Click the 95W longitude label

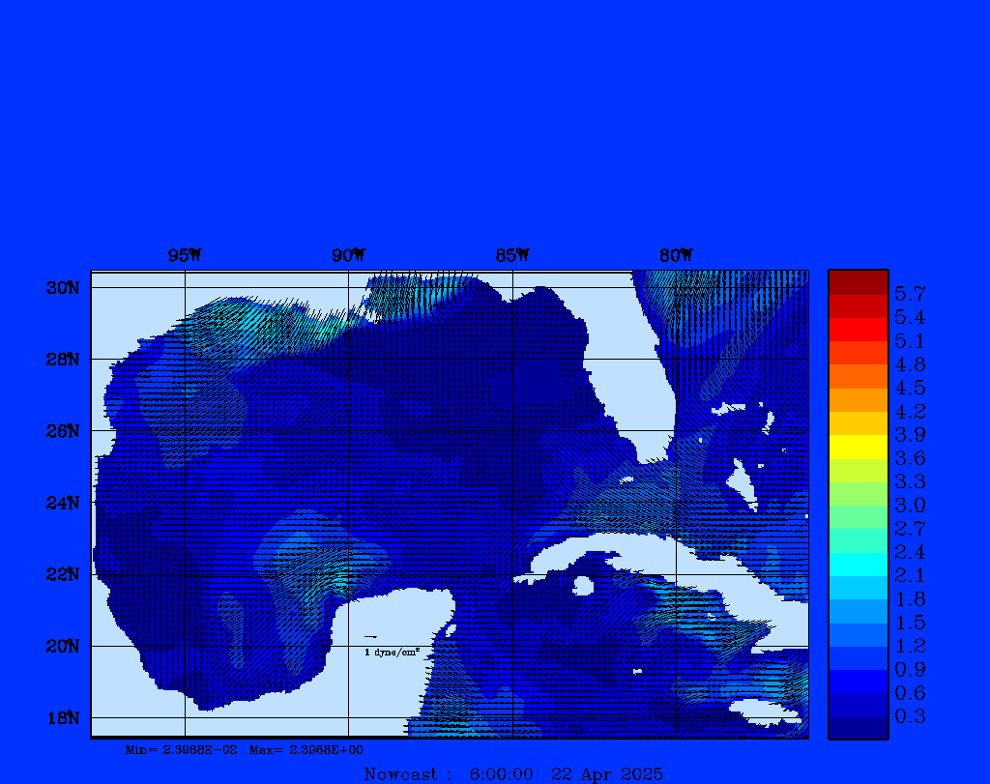[185, 255]
